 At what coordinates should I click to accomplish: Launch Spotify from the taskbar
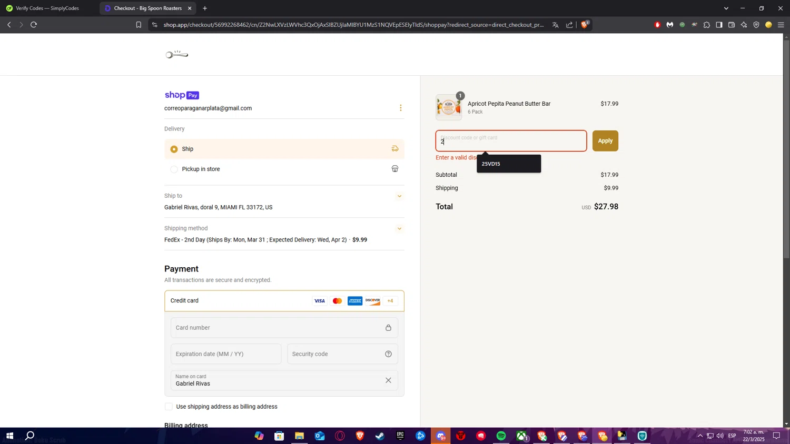pos(501,436)
